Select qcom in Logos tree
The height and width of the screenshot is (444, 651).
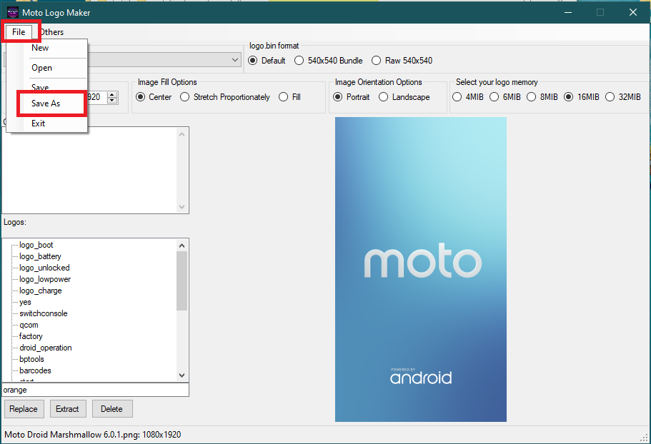(29, 325)
